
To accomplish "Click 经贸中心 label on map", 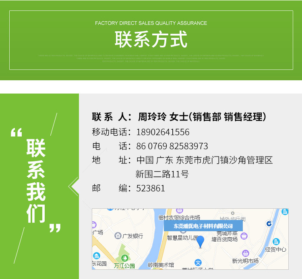I will coord(275,249).
